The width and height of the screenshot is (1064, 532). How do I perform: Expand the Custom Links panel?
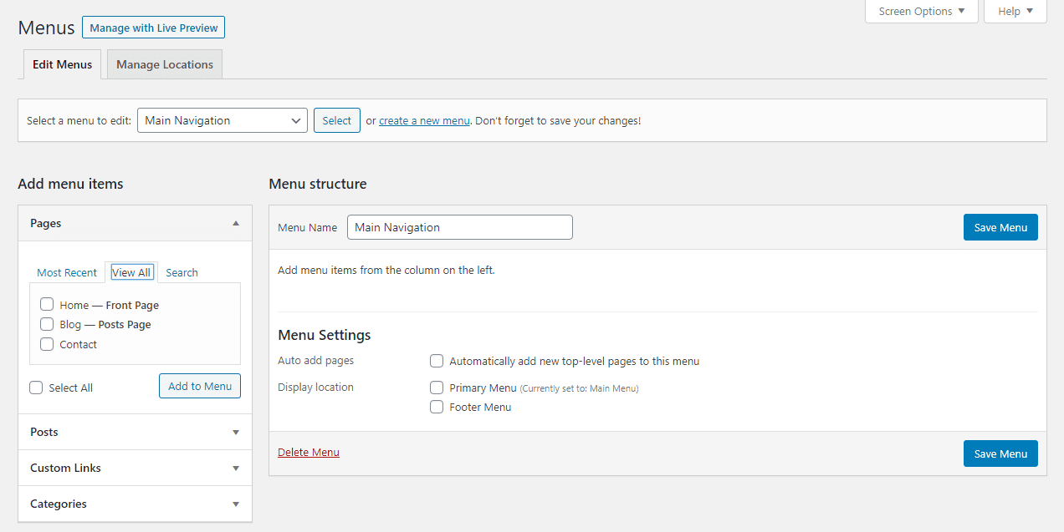pos(236,468)
